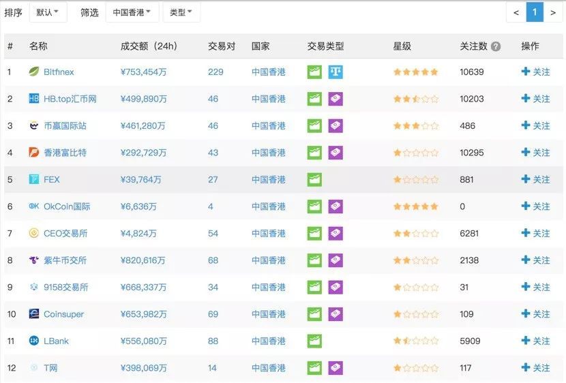Click the 交易类型 column header
The image size is (566, 383).
point(325,46)
